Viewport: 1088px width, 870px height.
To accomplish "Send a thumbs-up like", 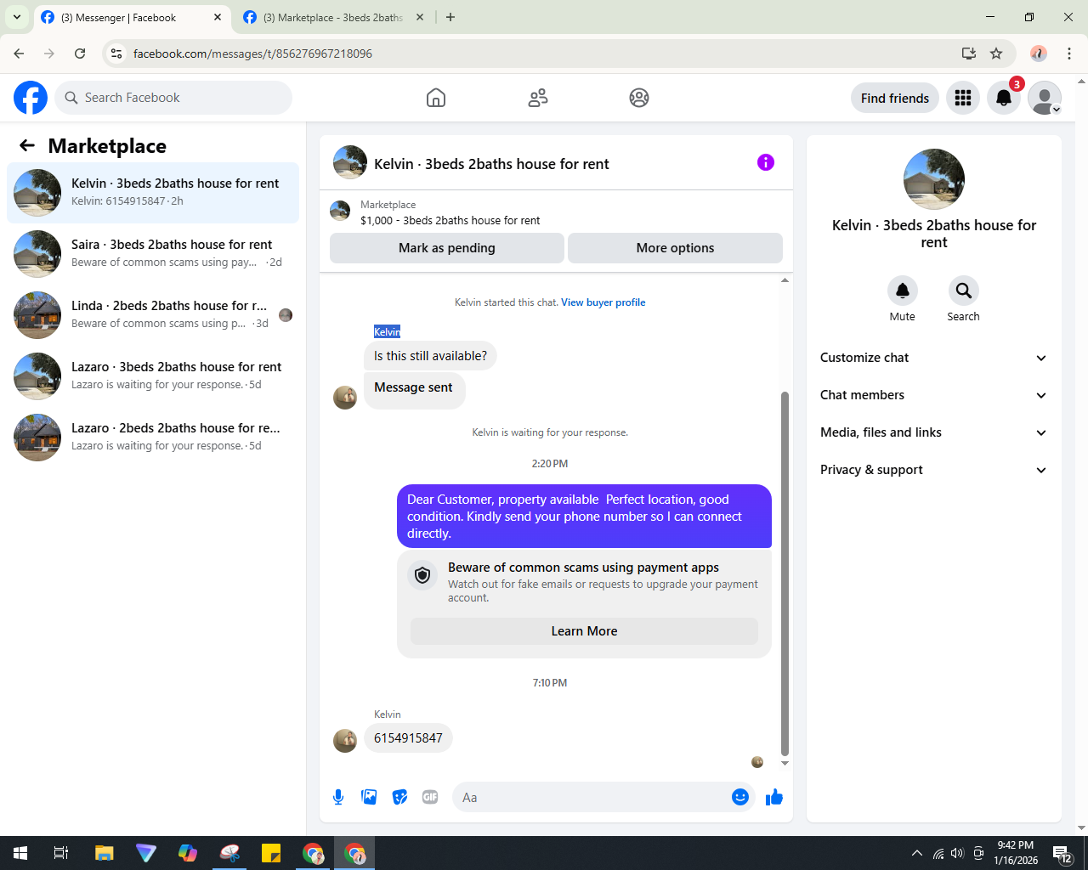I will [x=774, y=797].
